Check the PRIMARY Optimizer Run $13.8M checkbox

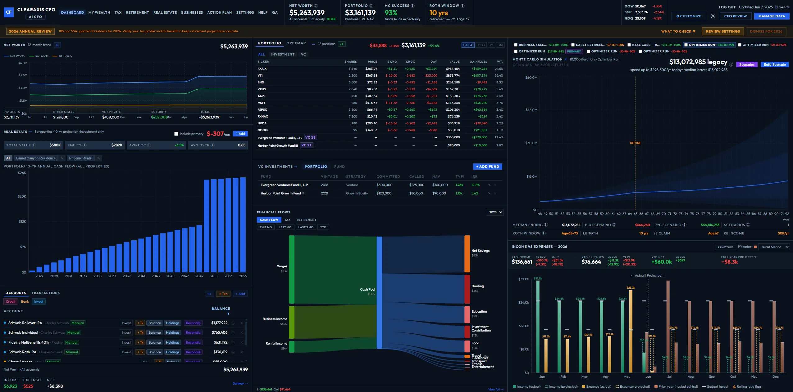point(516,51)
